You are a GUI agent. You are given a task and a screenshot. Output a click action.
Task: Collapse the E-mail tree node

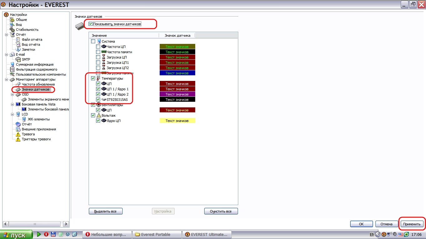click(x=6, y=54)
